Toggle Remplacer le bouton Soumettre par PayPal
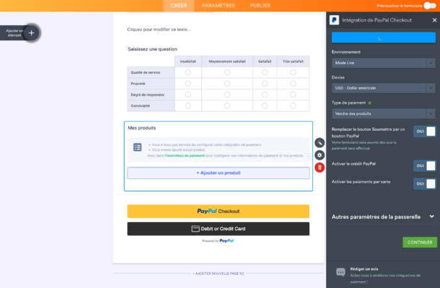The image size is (440, 288). pos(424,131)
